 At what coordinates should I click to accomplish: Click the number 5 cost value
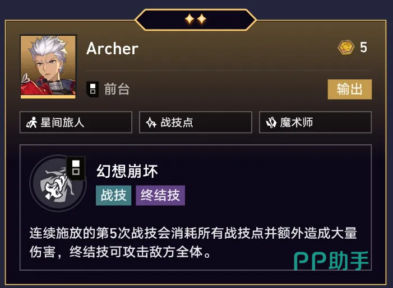363,47
